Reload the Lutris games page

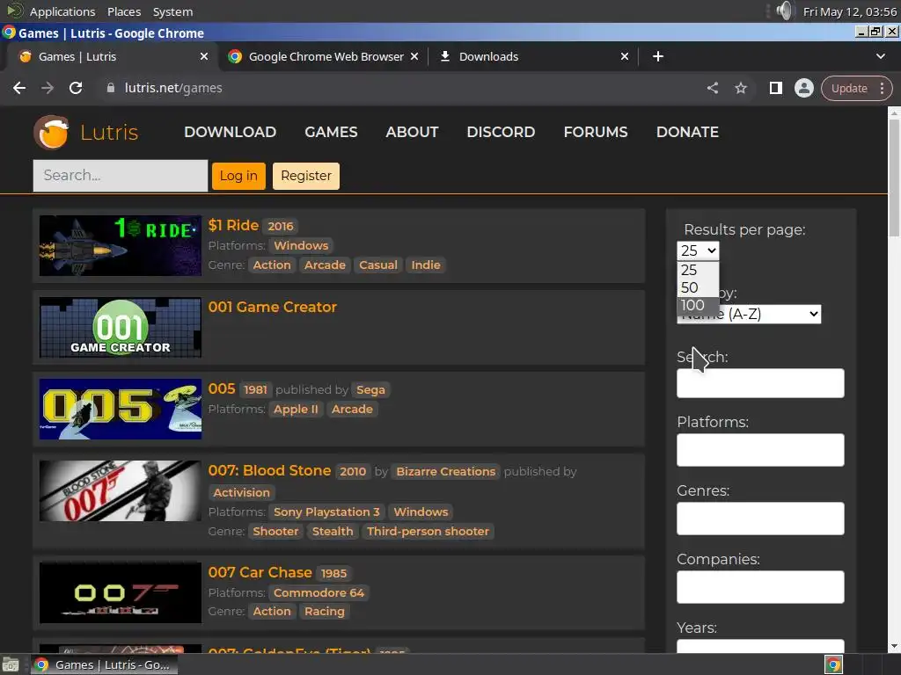(76, 88)
